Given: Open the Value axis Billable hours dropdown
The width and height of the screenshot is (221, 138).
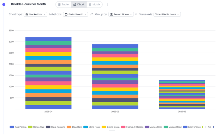Looking at the screenshot, I should [167, 14].
